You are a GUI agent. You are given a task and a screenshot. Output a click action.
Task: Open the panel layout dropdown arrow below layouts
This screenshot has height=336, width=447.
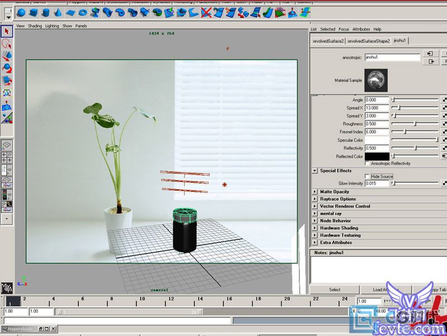point(7,219)
